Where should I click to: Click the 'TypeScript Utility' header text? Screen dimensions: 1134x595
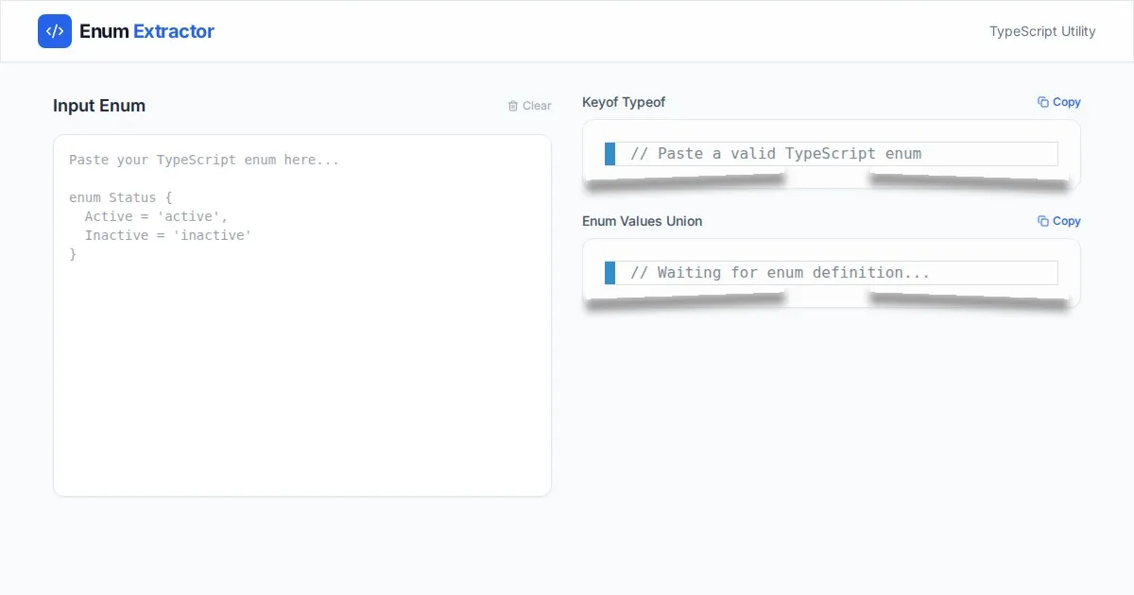[1042, 31]
